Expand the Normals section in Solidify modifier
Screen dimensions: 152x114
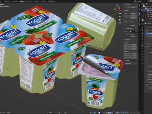pos(147,72)
